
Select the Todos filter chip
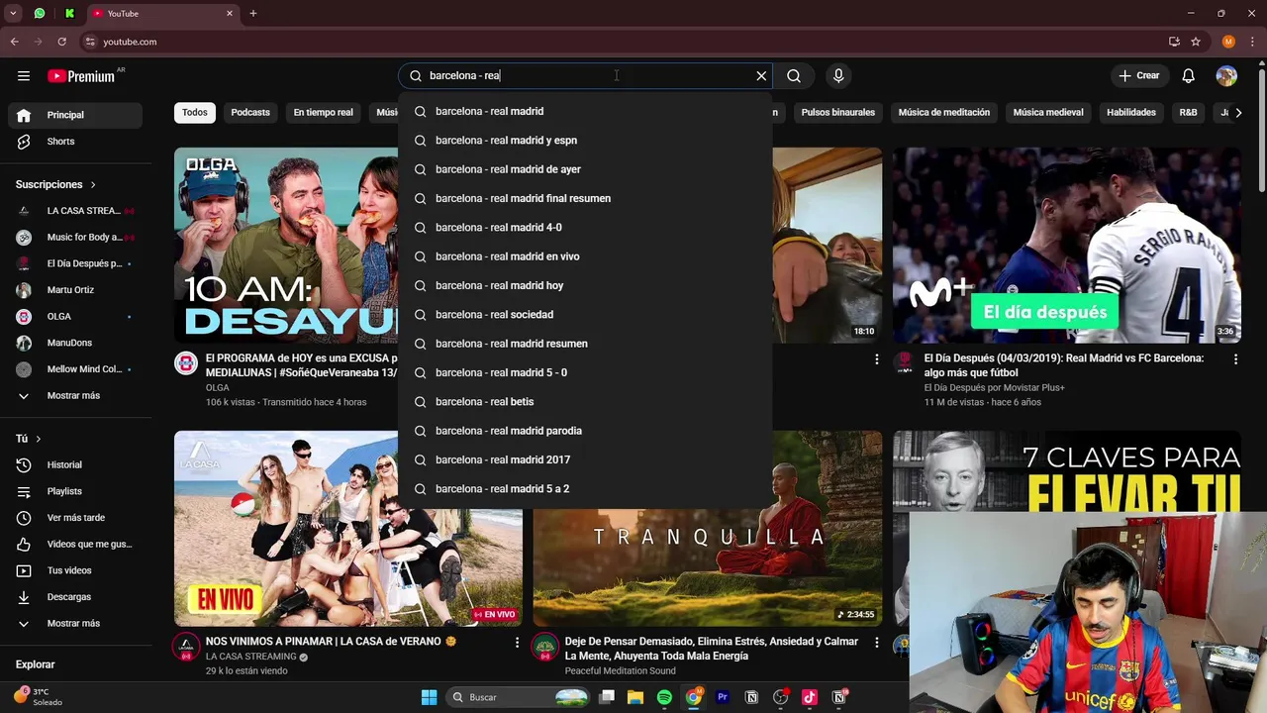(195, 113)
